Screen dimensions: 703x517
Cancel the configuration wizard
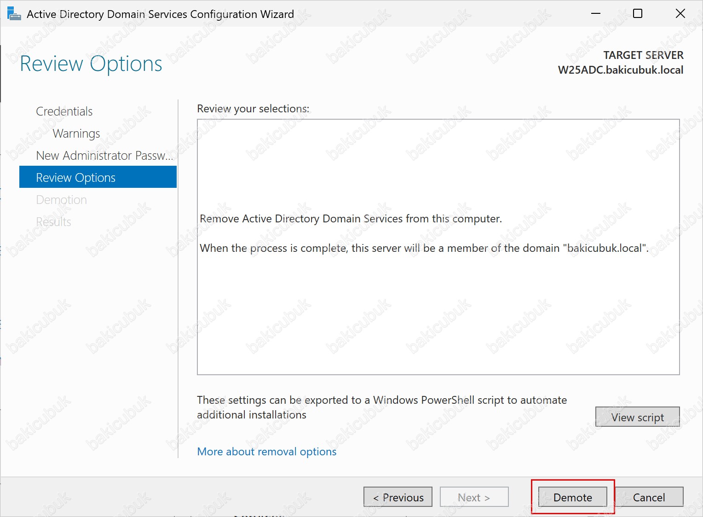(x=649, y=497)
